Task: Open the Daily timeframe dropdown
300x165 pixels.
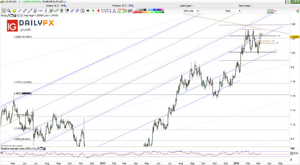Action: pos(233,11)
